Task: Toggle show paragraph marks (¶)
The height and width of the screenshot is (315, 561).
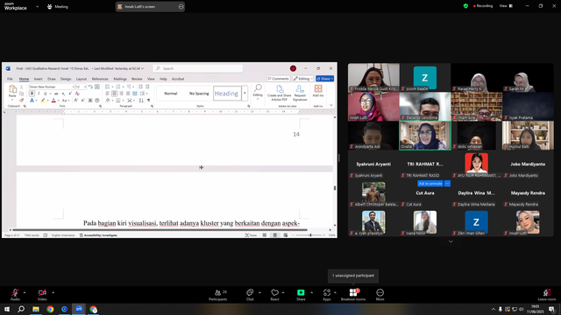Action: coord(148,101)
